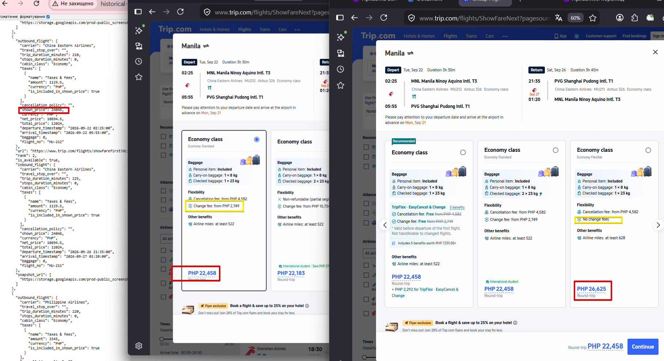Image resolution: width=664 pixels, height=361 pixels.
Task: Open Hotels & Homes in right window
Action: pos(419,36)
